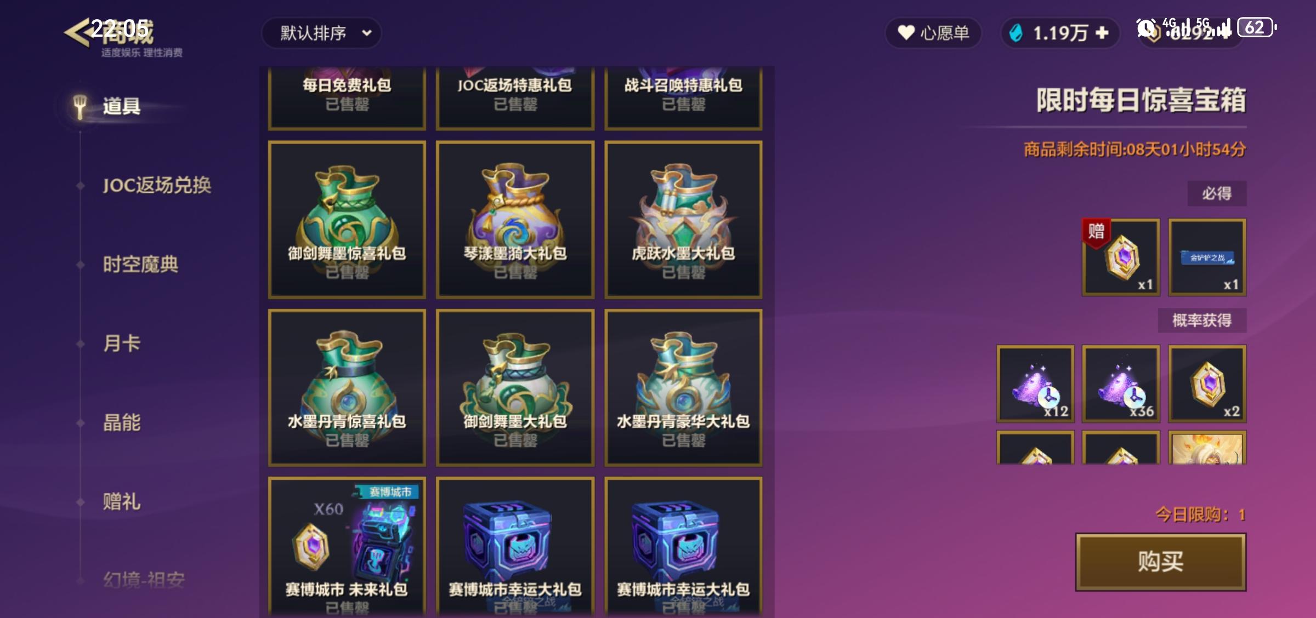Select the 赠礼 gifting section
This screenshot has width=1316, height=618.
coord(122,501)
